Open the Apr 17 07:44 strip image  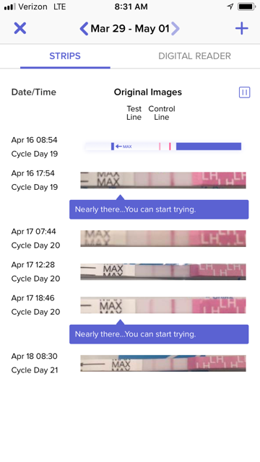click(163, 238)
